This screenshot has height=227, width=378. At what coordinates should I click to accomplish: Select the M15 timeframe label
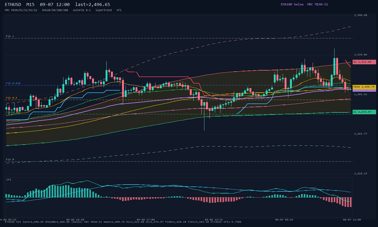(30, 5)
